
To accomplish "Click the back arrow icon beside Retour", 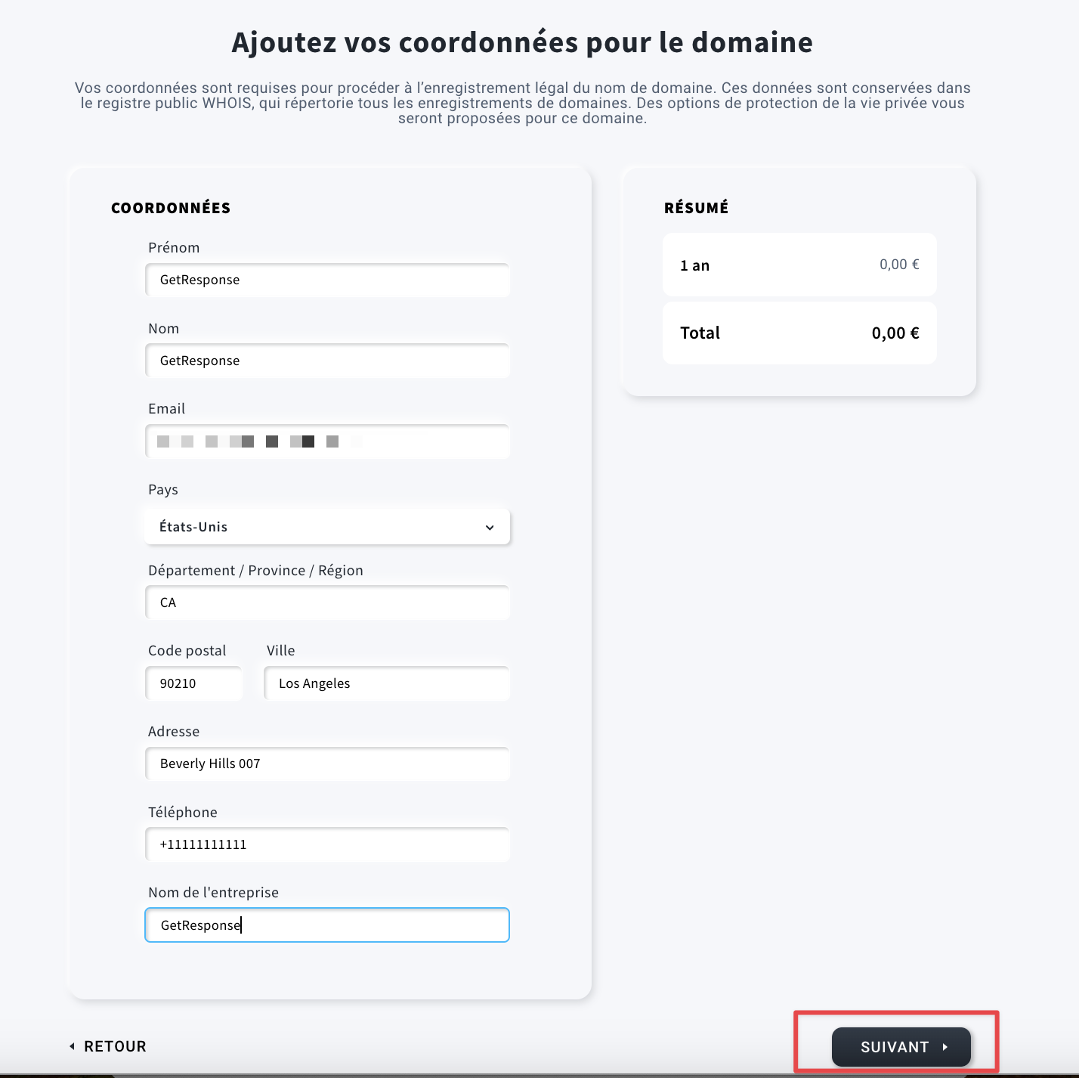I will (72, 1046).
